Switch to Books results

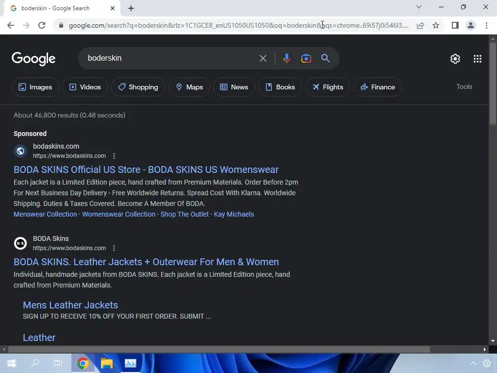pyautogui.click(x=280, y=87)
